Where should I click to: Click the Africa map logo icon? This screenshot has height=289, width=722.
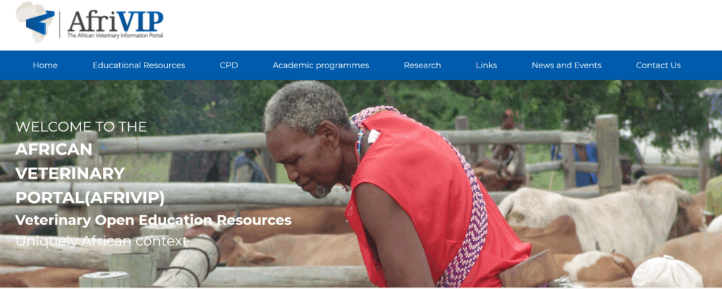coord(35,22)
